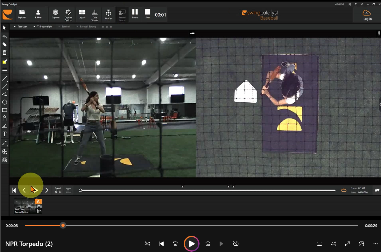Viewport: 381px width, 252px height.
Task: Open the waveform menu beside Frame counter
Action: (377, 190)
